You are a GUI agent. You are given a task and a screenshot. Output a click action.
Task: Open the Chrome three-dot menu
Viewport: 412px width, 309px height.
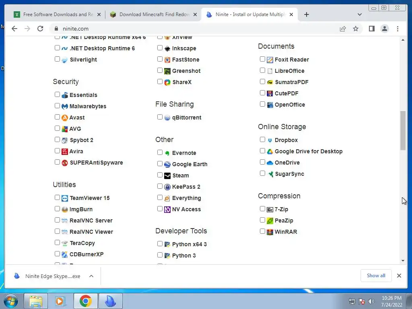click(398, 29)
